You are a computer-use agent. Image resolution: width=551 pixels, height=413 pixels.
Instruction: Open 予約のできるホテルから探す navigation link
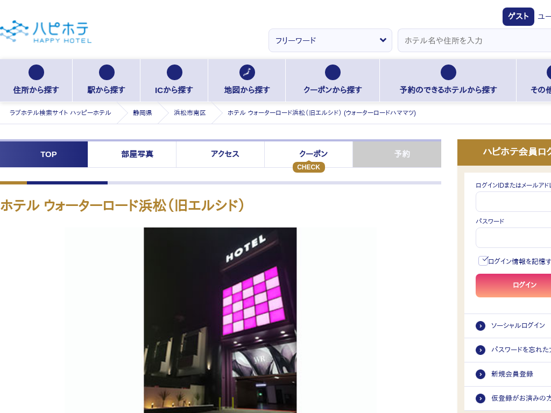click(448, 81)
